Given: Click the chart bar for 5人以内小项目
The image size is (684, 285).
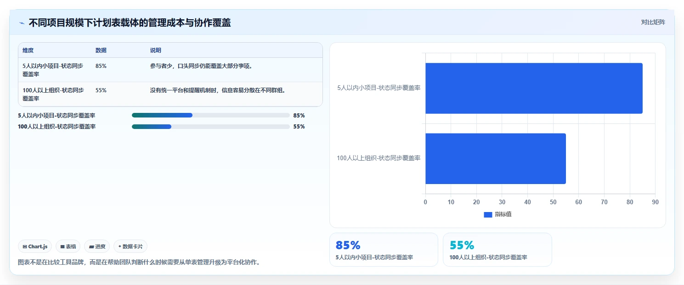Looking at the screenshot, I should [x=534, y=88].
